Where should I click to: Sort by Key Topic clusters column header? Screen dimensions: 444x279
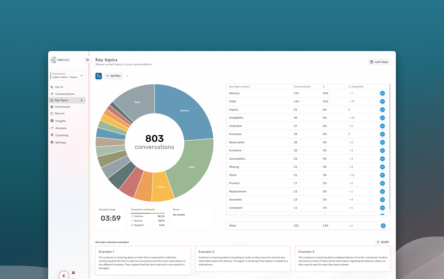coord(240,87)
